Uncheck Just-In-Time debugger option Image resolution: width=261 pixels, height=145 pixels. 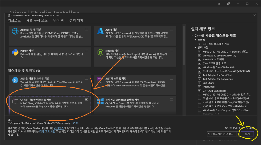click(199, 59)
